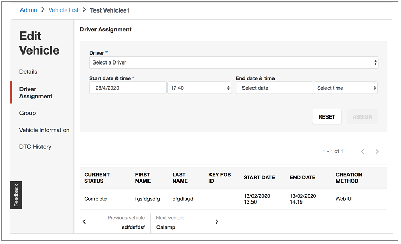The height and width of the screenshot is (244, 401).
Task: Go to previous page of assignments
Action: 362,152
